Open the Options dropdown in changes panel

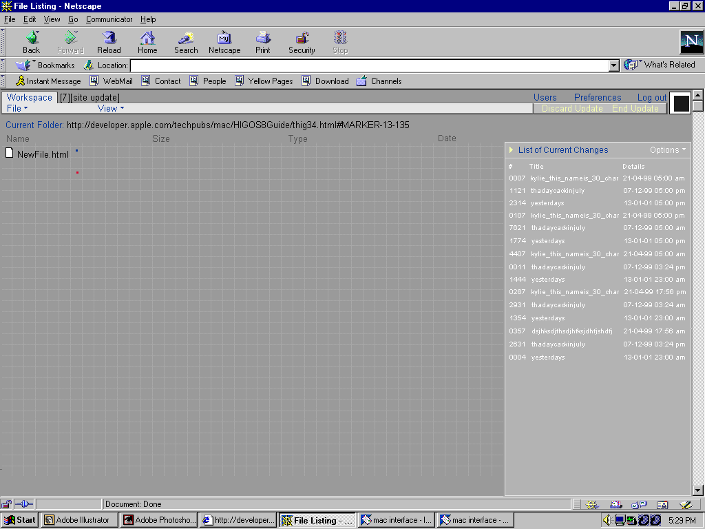coord(667,150)
